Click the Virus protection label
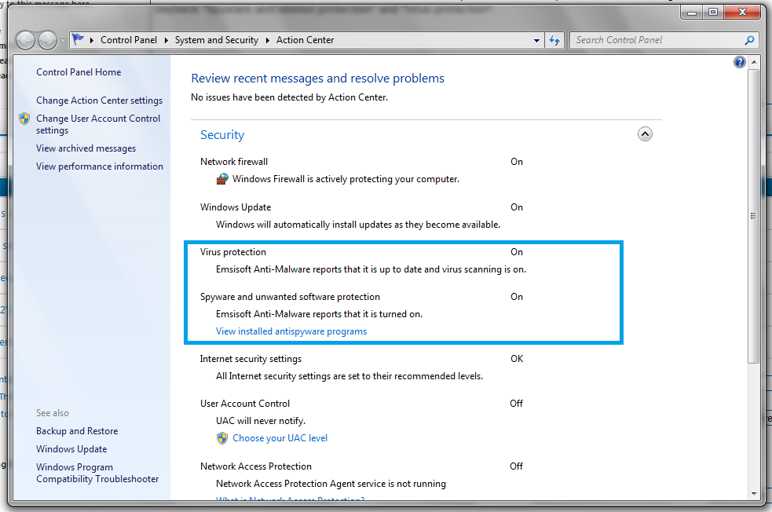 pos(233,252)
